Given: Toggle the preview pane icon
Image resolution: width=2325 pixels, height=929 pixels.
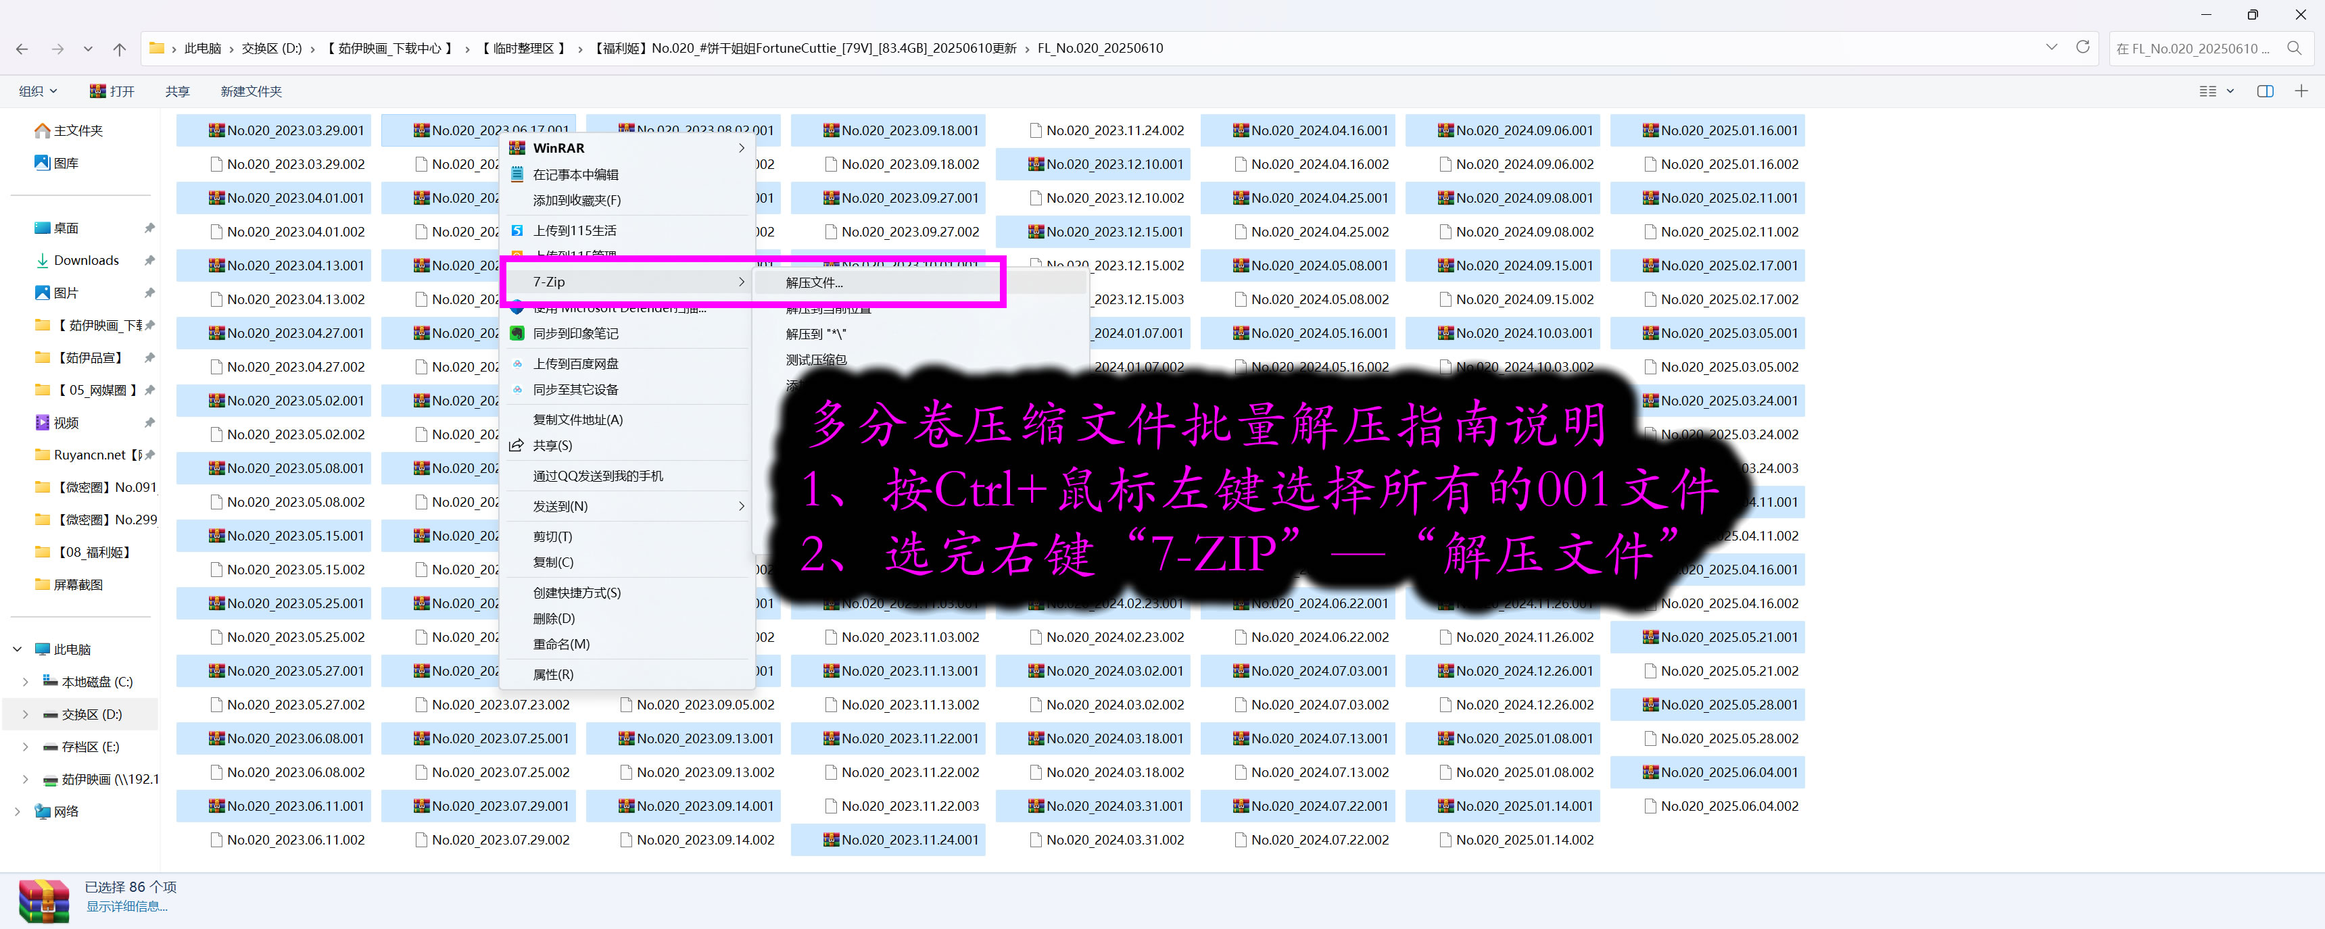Looking at the screenshot, I should click(x=2266, y=90).
